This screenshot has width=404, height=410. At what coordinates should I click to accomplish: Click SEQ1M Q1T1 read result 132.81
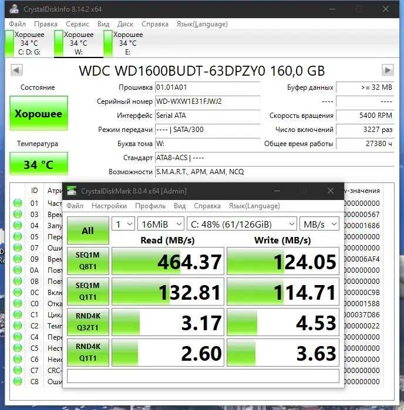pos(168,292)
